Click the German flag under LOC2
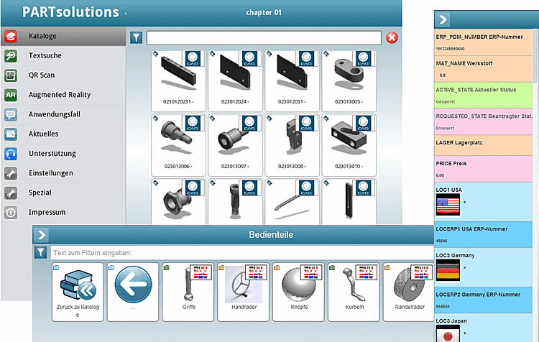This screenshot has width=539, height=342. 448,270
